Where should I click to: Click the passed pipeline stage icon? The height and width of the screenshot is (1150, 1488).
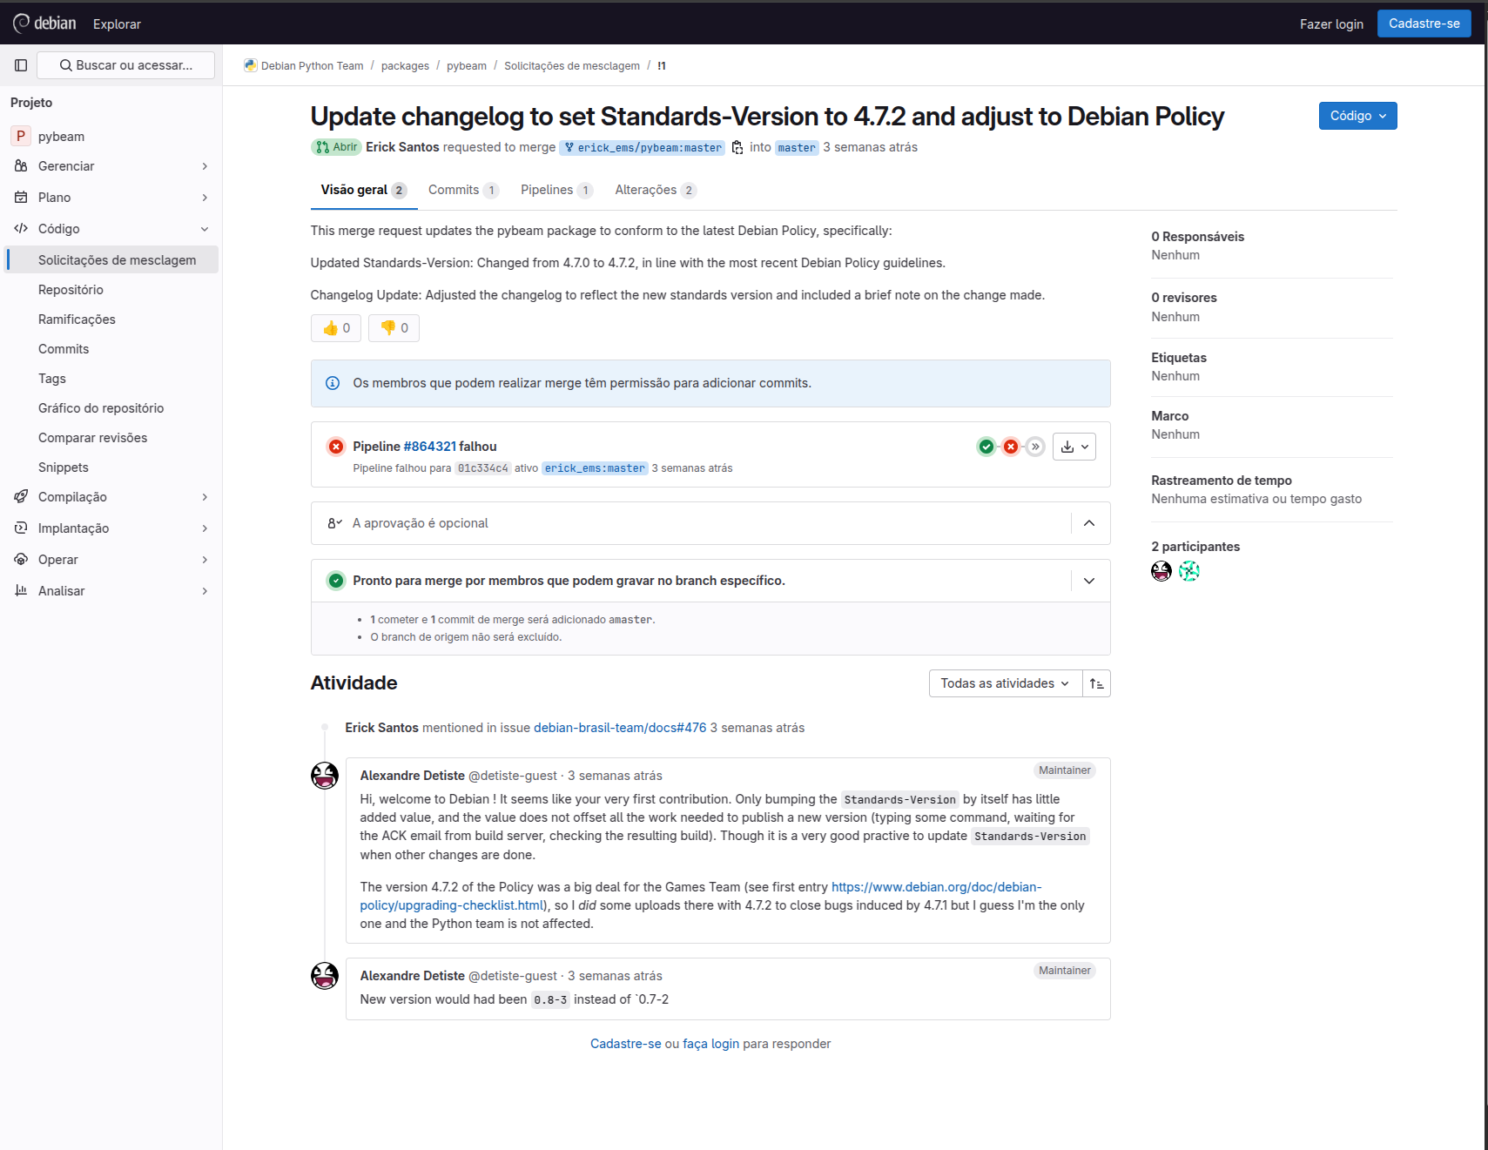pyautogui.click(x=986, y=447)
